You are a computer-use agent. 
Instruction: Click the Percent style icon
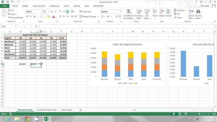pos(108,17)
